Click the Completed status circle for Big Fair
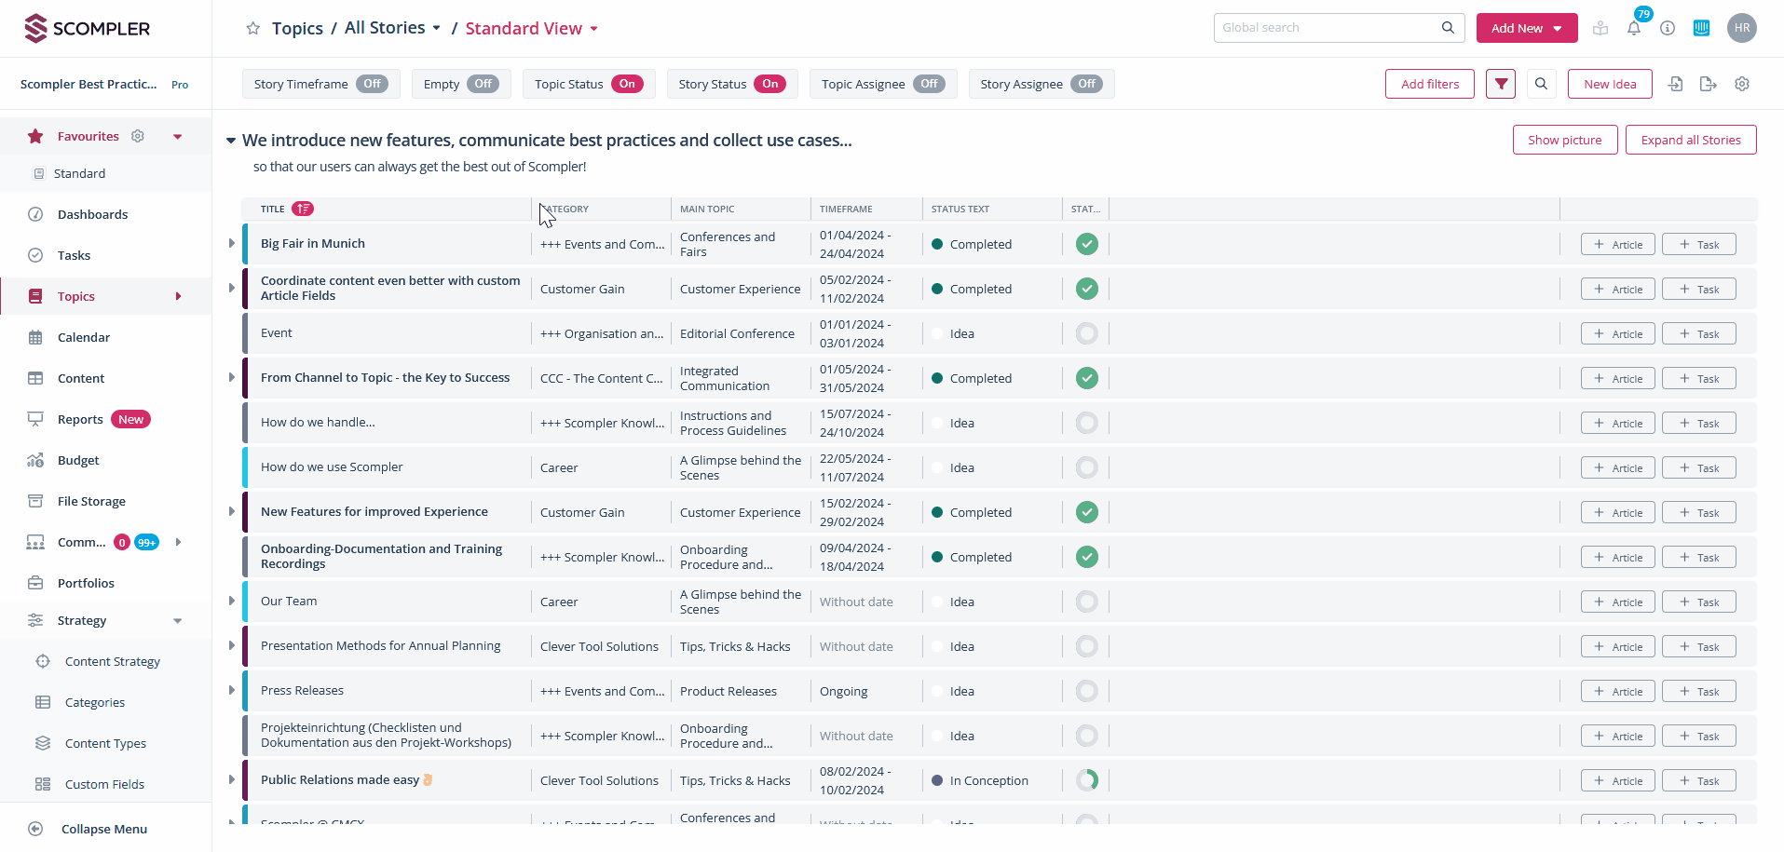Viewport: 1784px width, 852px height. tap(1086, 244)
